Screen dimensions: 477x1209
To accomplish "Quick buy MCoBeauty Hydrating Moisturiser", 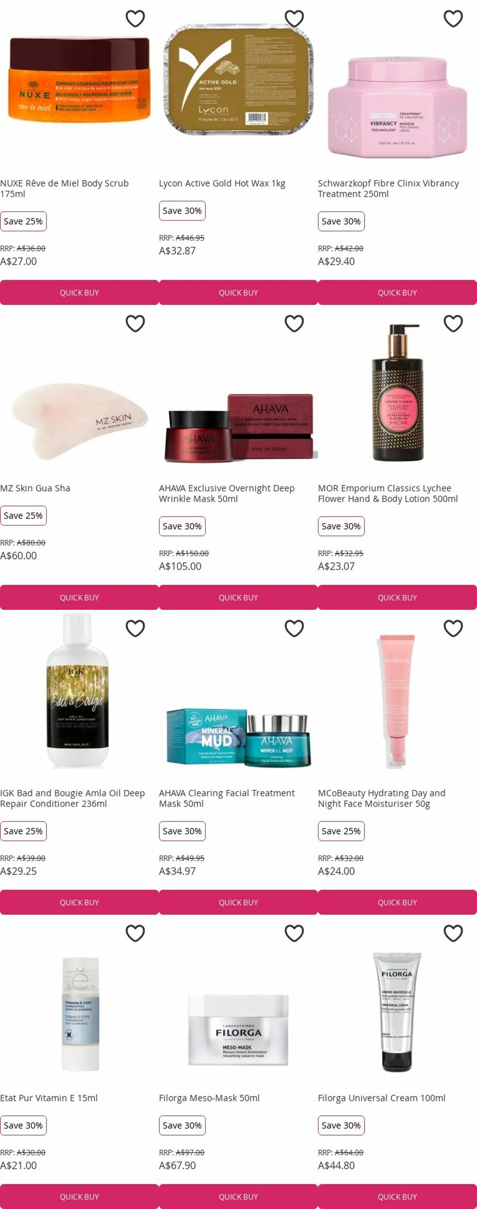I will click(397, 902).
